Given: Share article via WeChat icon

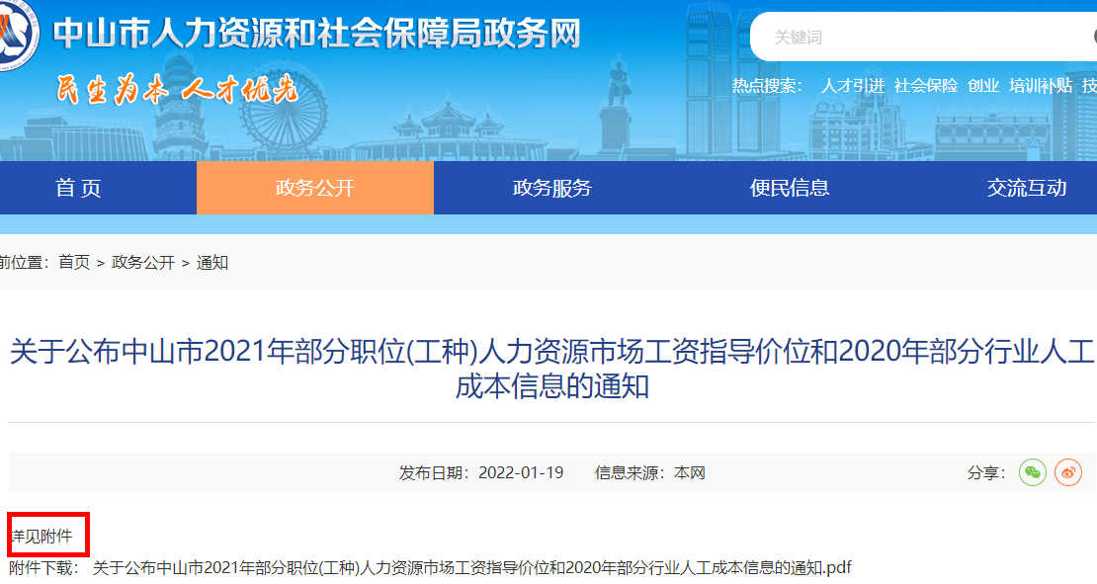Looking at the screenshot, I should [x=1033, y=472].
